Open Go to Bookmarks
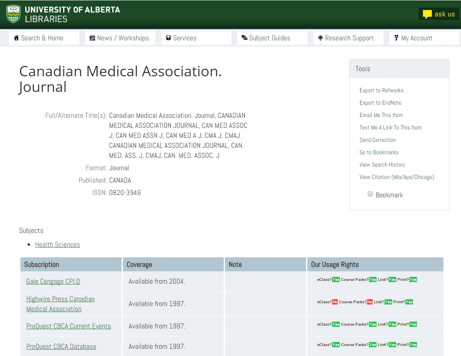Viewport: 461px width, 356px height. click(x=379, y=152)
